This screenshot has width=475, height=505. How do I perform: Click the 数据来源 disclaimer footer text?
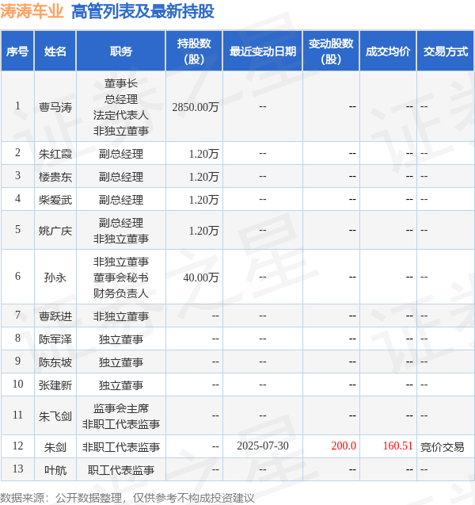point(127,498)
